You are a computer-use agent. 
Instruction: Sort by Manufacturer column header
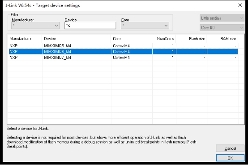[25, 39]
